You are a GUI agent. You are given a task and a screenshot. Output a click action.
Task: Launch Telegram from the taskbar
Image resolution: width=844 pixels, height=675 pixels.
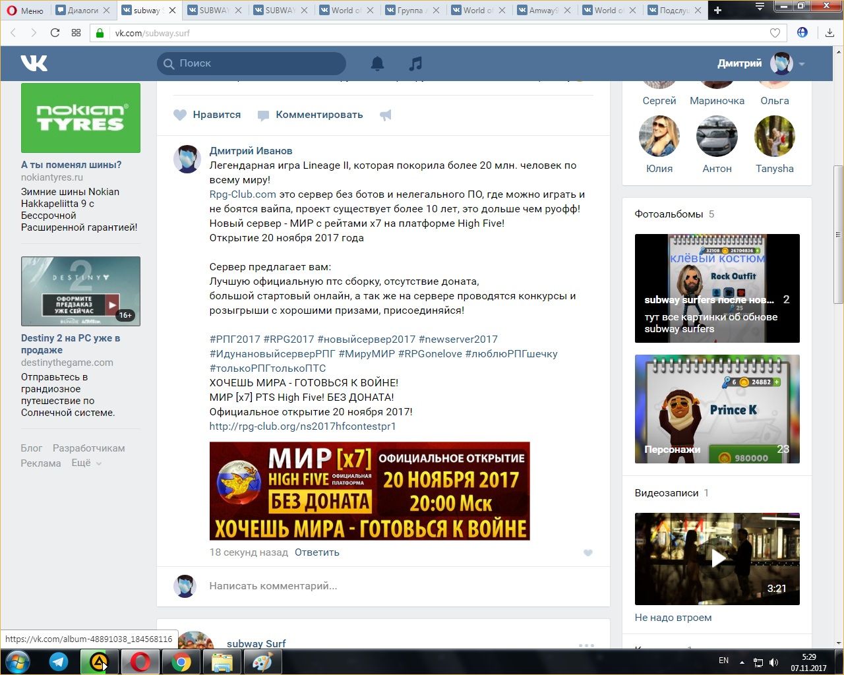click(x=59, y=661)
